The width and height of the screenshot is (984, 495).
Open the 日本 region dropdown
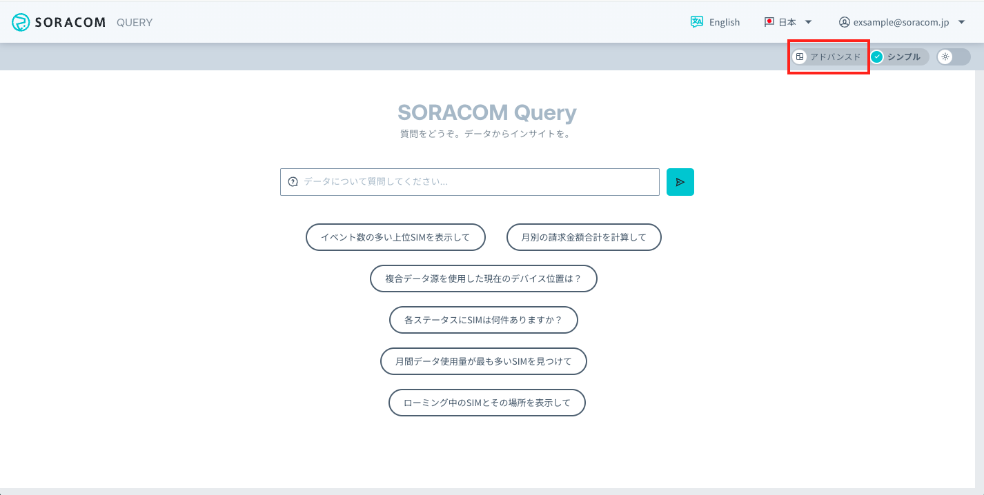pyautogui.click(x=788, y=22)
